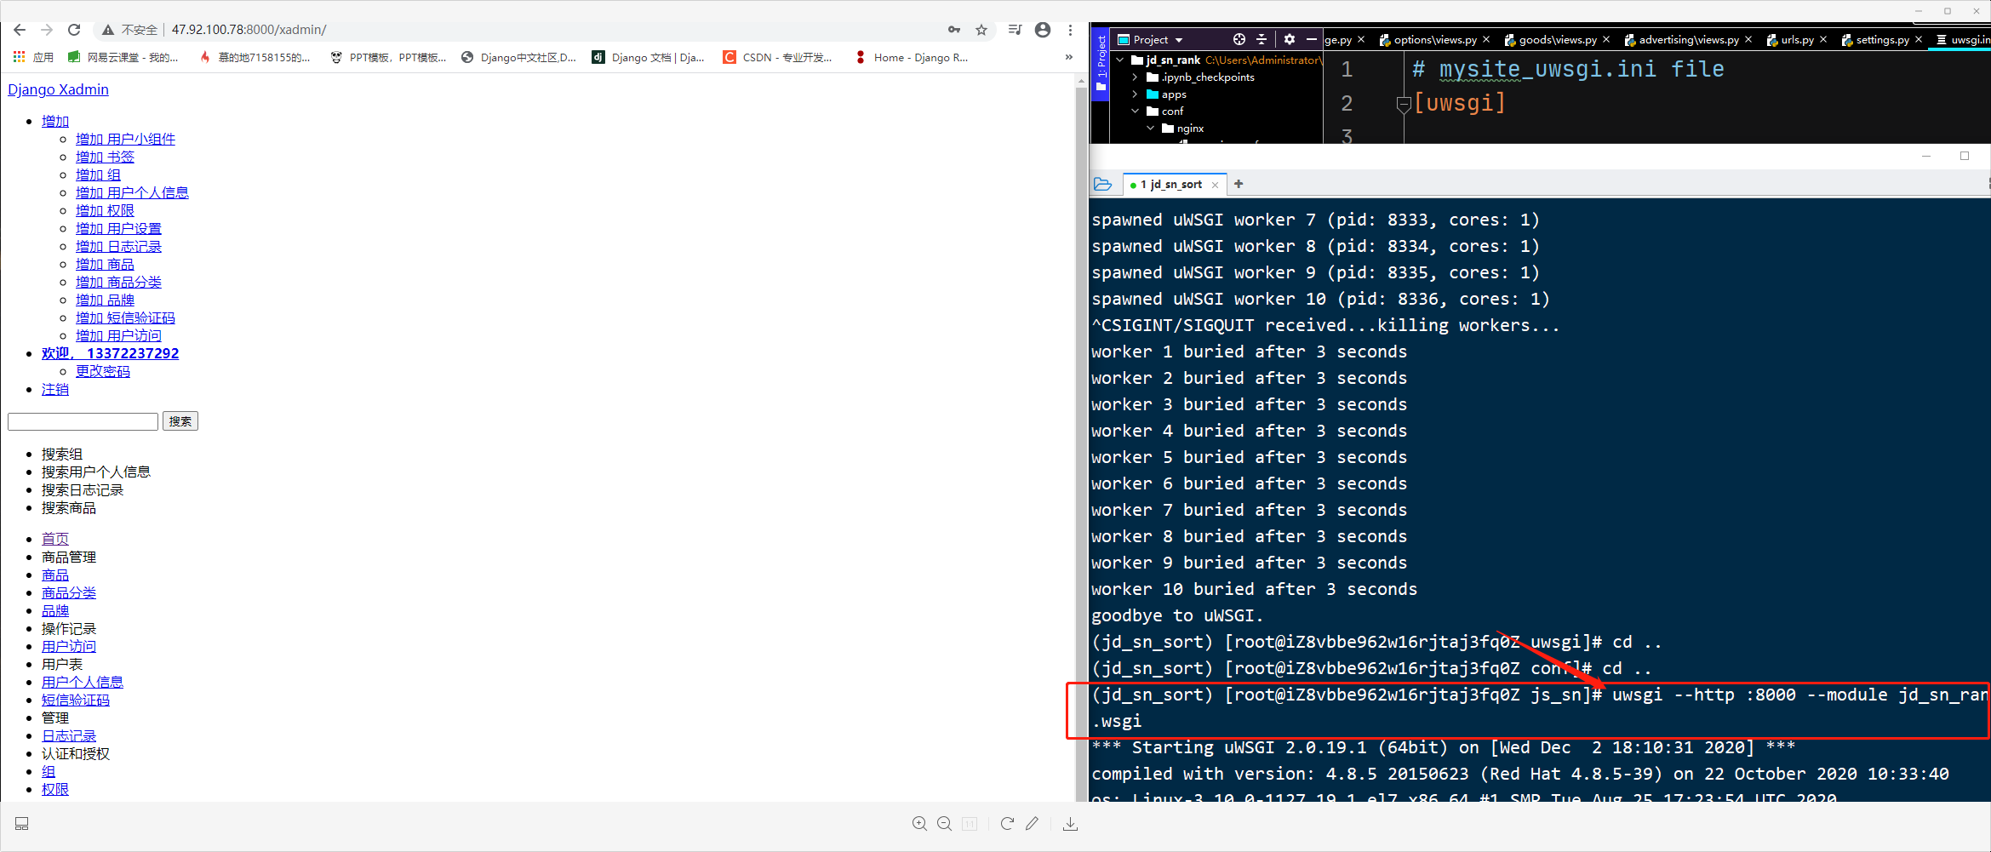Screen dimensions: 1991x852
Task: Zoom in with image viewer magnifier
Action: 919,824
